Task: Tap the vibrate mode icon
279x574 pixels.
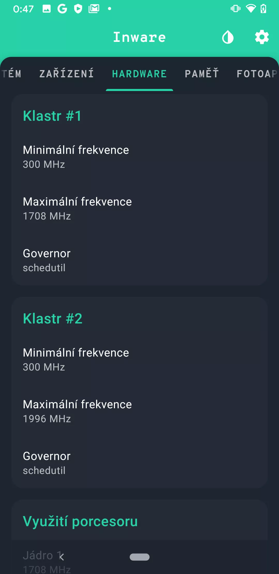Action: [235, 9]
